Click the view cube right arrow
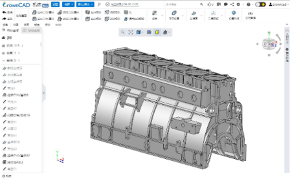The image size is (290, 179). point(281,44)
